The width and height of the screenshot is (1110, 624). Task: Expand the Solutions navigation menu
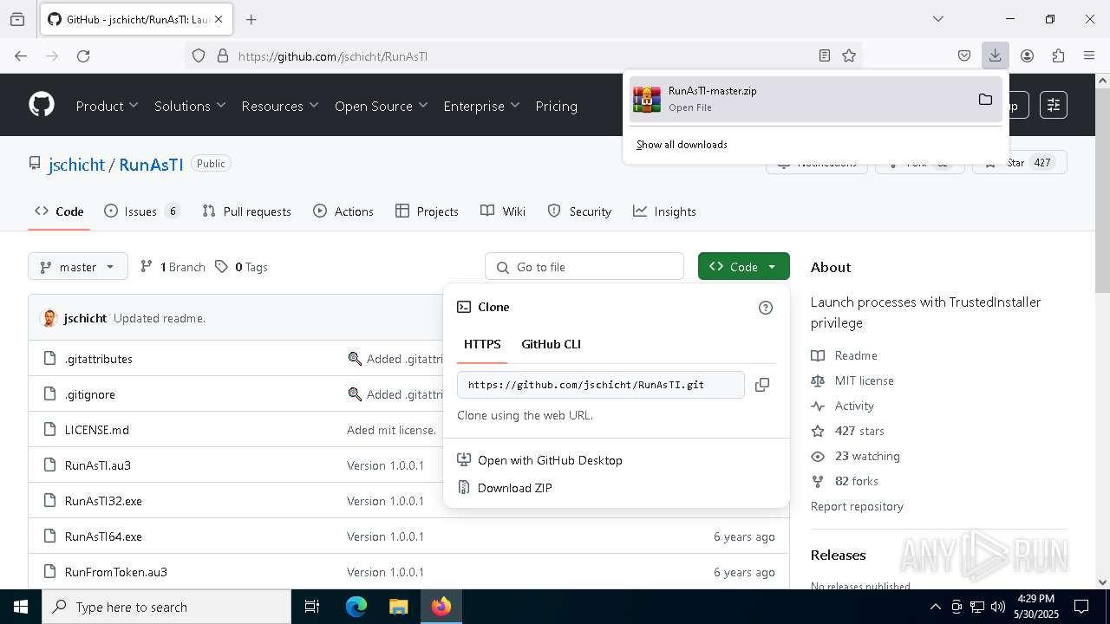tap(190, 106)
